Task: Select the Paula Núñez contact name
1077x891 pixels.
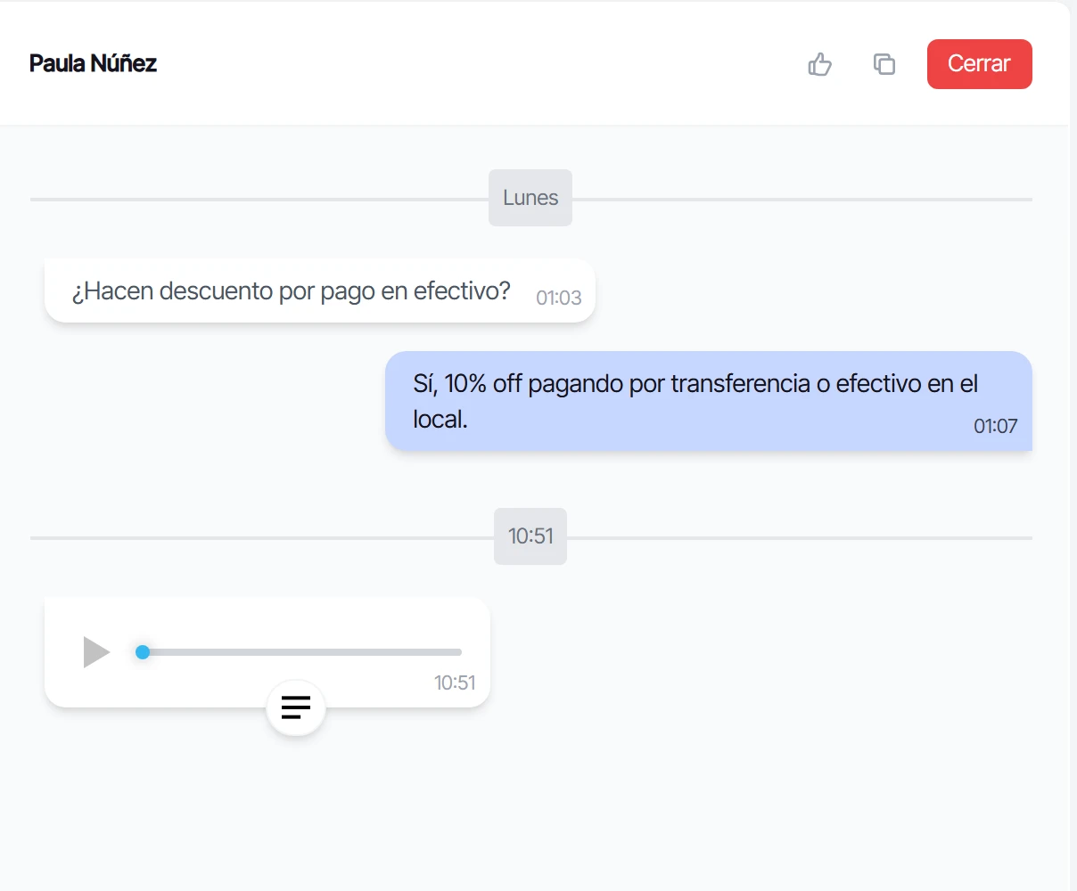Action: click(93, 63)
